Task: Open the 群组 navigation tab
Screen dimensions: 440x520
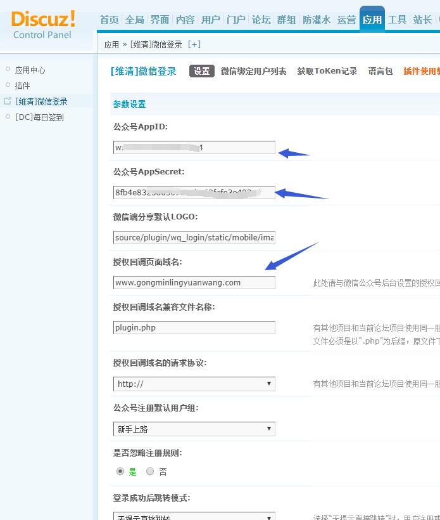Action: pyautogui.click(x=286, y=20)
